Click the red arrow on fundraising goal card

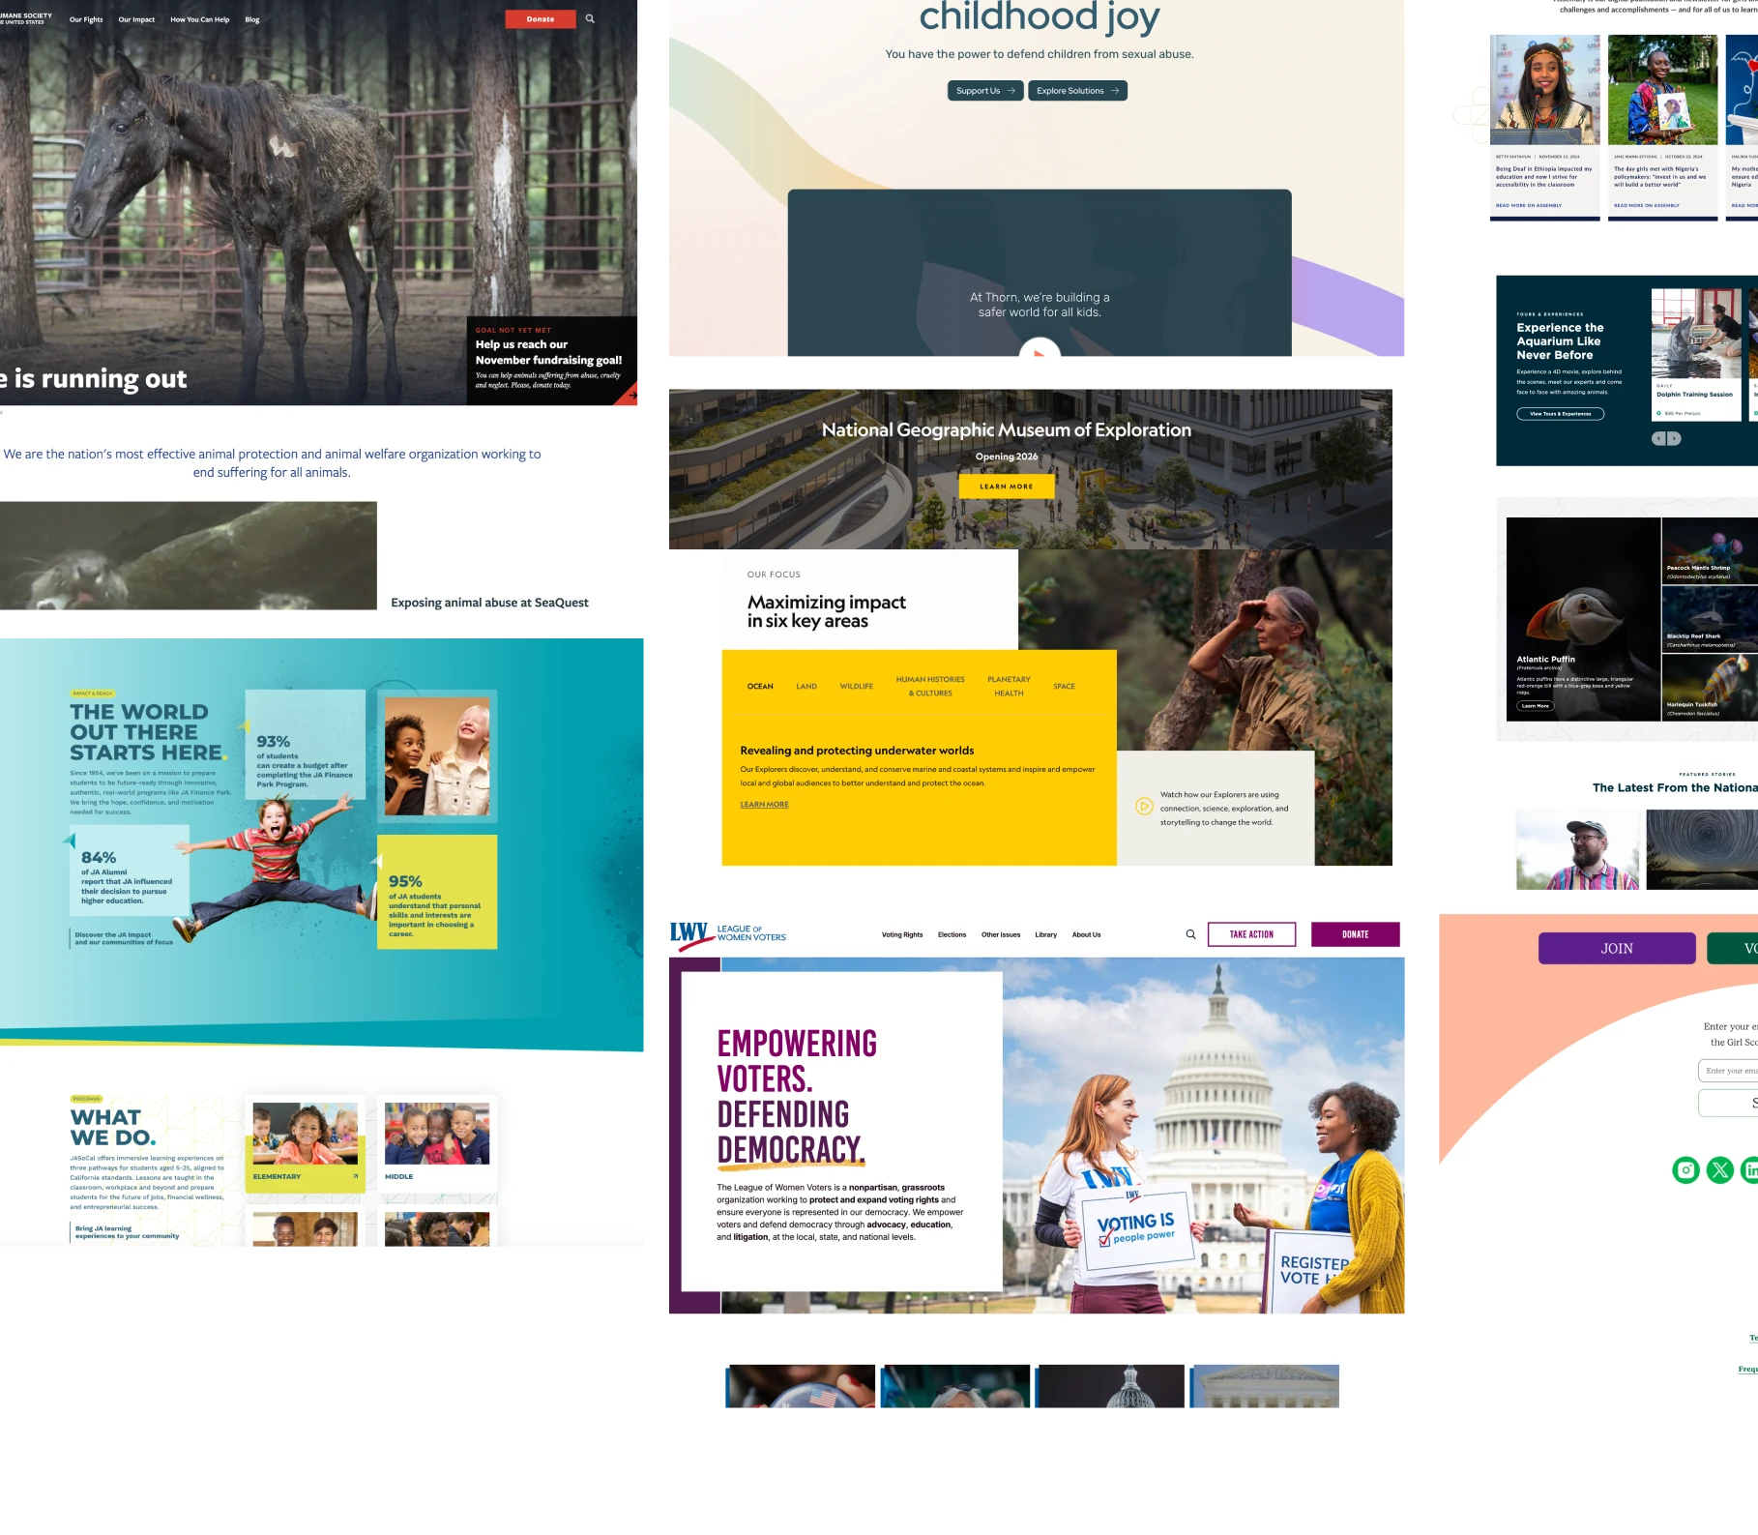(631, 395)
